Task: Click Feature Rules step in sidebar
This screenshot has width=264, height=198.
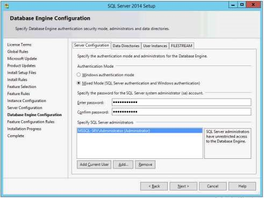Action: (x=18, y=93)
